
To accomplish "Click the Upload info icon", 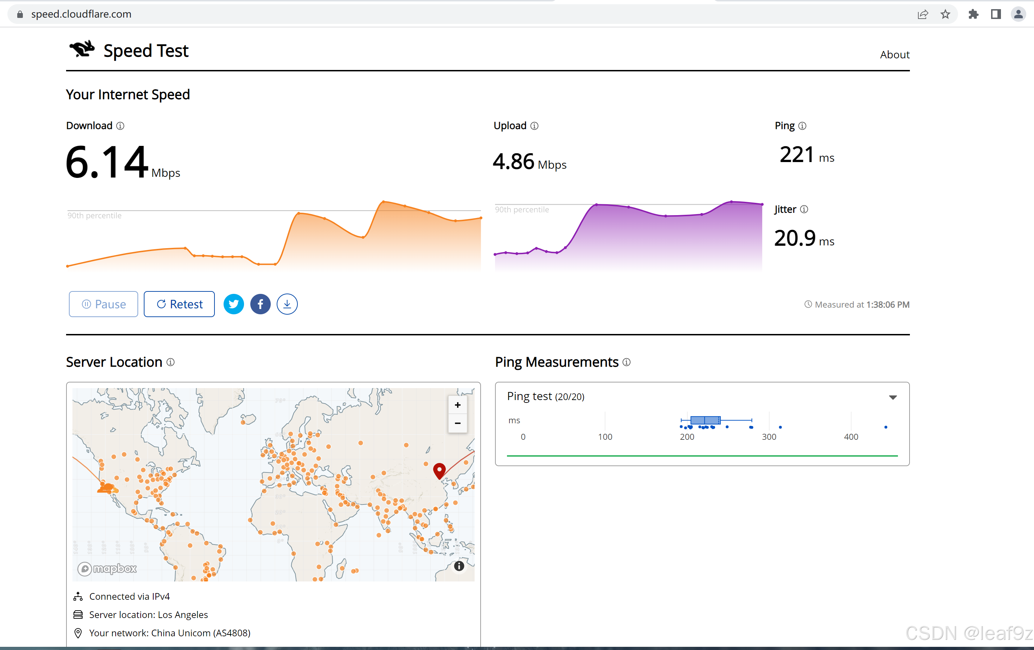I will click(534, 126).
